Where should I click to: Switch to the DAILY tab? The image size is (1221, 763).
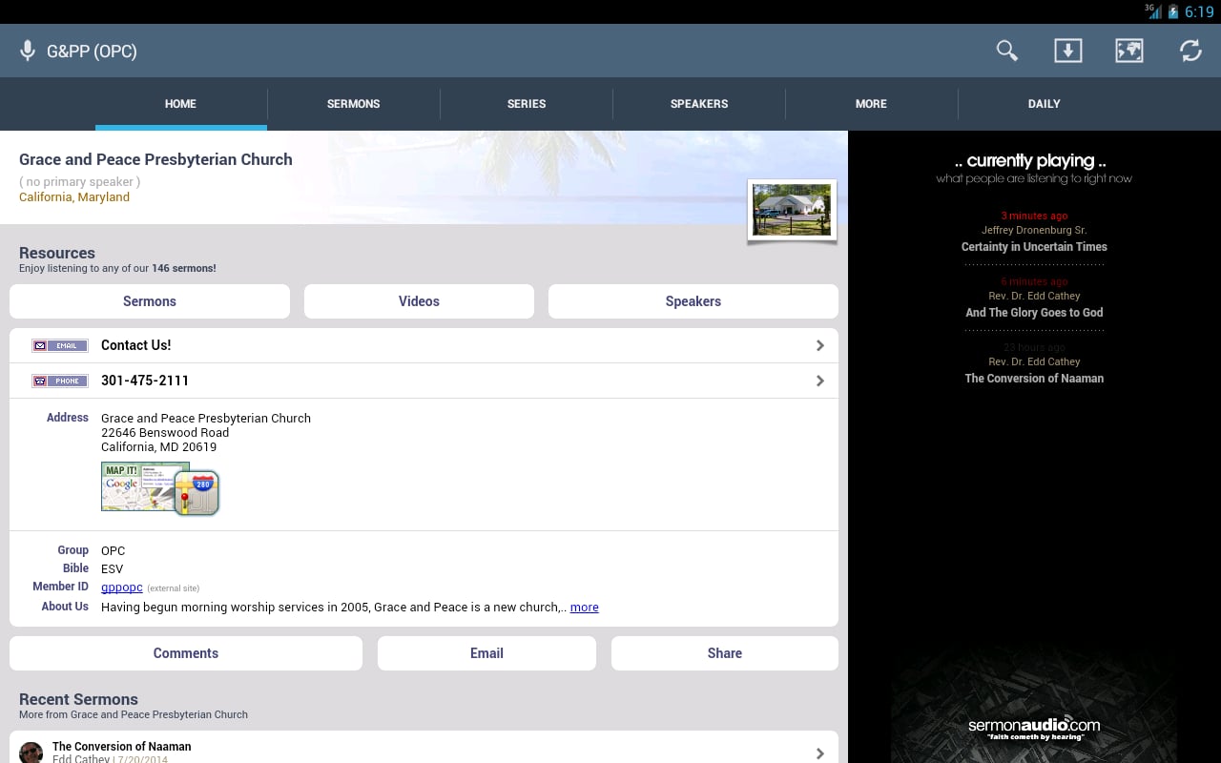tap(1045, 104)
